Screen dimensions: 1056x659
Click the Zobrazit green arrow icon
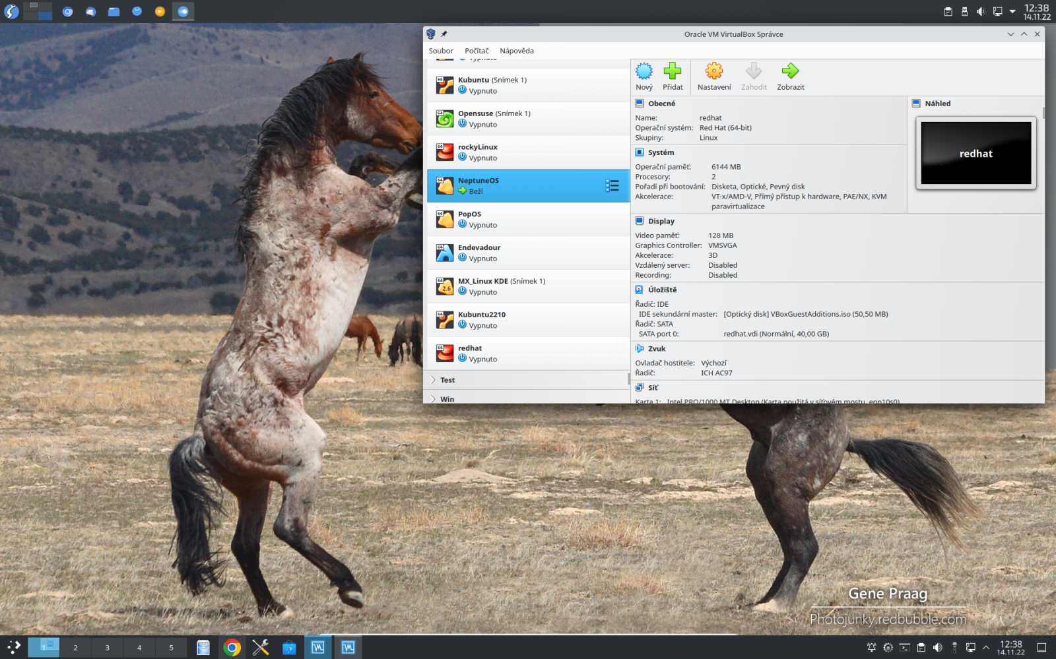790,71
